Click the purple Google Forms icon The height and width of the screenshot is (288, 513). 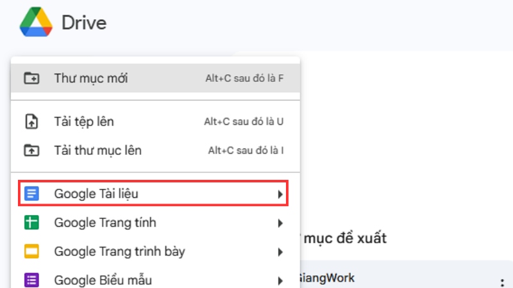31,280
